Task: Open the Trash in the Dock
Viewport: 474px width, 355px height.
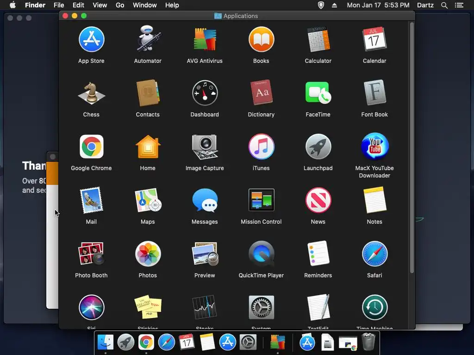Action: [368, 342]
